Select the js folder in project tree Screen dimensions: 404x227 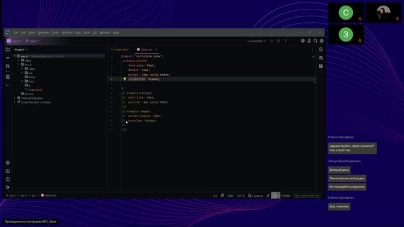28,86
